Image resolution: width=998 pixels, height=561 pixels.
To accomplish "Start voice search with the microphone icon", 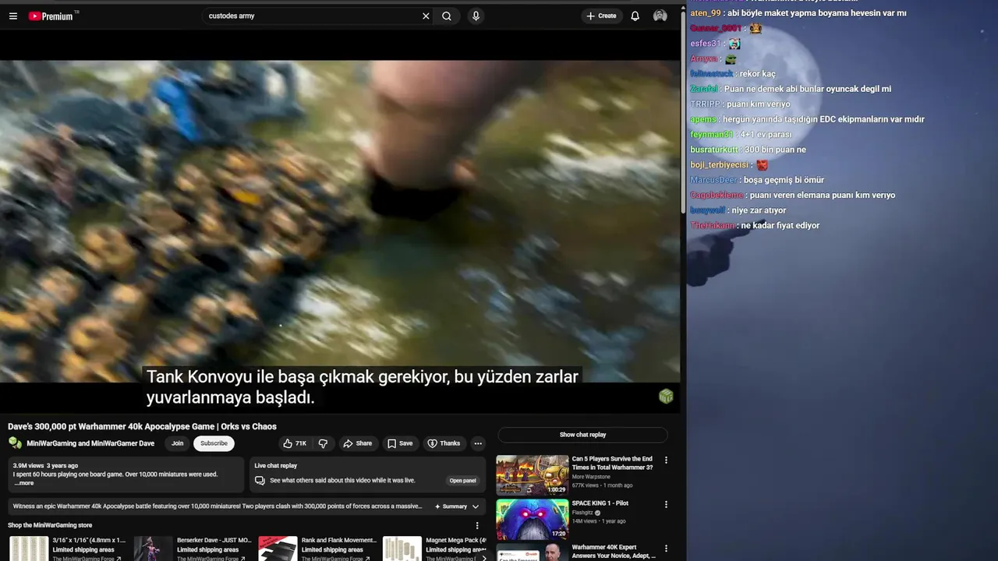I will point(476,16).
